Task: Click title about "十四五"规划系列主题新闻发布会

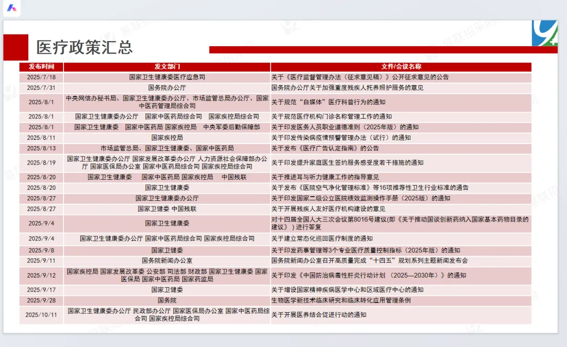Action: point(370,261)
